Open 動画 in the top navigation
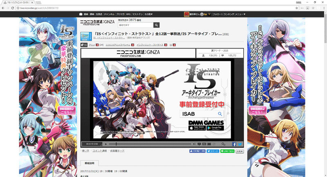This screenshot has width=327, height=177. pyautogui.click(x=86, y=14)
